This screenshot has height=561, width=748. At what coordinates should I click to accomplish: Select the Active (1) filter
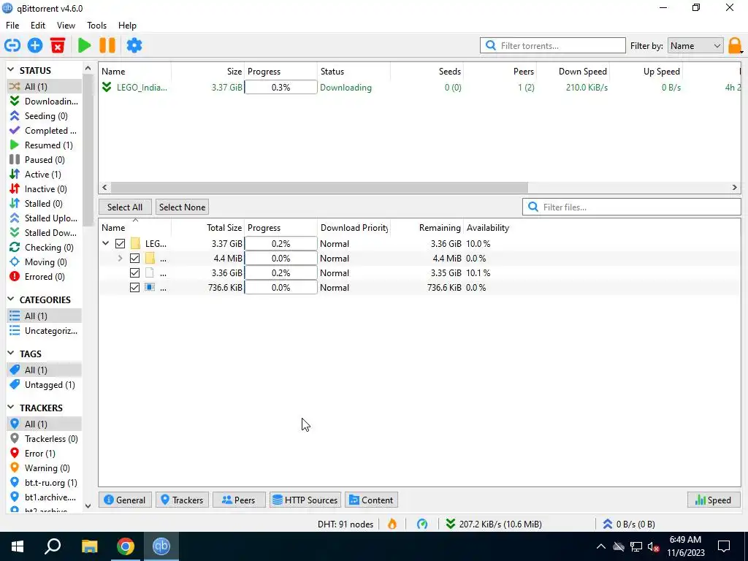click(x=44, y=174)
